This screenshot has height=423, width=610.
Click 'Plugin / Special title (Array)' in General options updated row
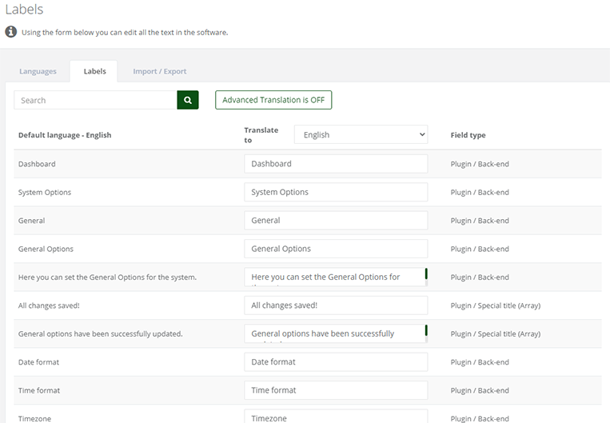click(x=496, y=334)
